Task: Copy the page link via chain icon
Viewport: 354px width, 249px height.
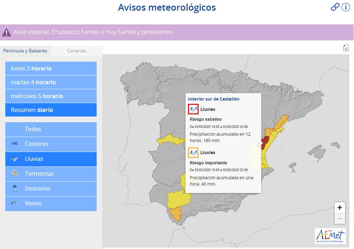Action: (335, 7)
